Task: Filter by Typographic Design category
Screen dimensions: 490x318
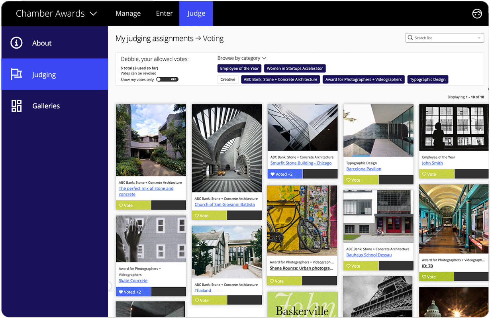Action: click(x=427, y=80)
